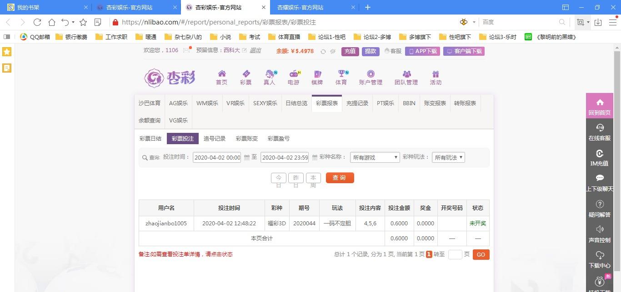This screenshot has height=292, width=621.
Task: Click the 体育 trophy icon
Action: [341, 74]
